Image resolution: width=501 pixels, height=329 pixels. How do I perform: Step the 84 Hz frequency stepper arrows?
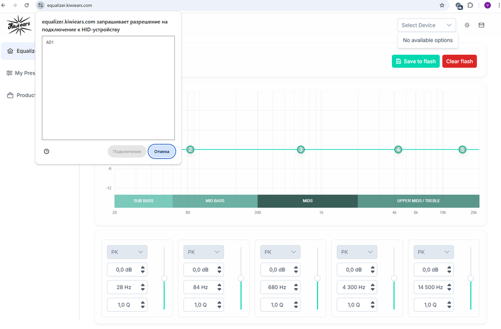click(x=219, y=287)
